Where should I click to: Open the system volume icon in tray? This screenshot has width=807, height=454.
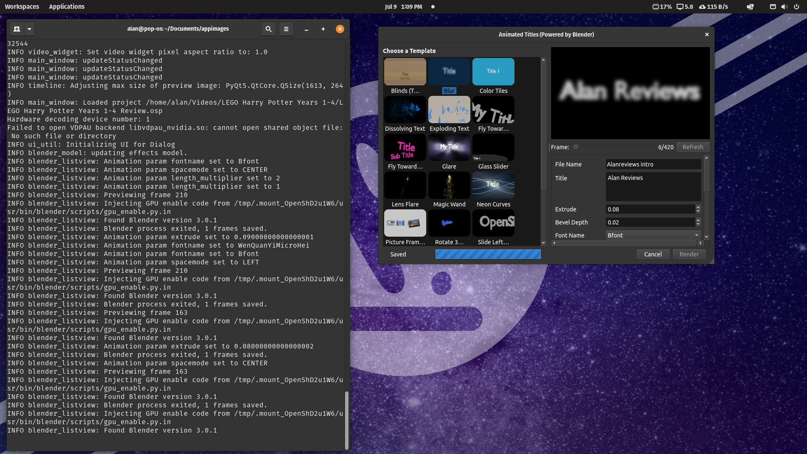pyautogui.click(x=784, y=7)
